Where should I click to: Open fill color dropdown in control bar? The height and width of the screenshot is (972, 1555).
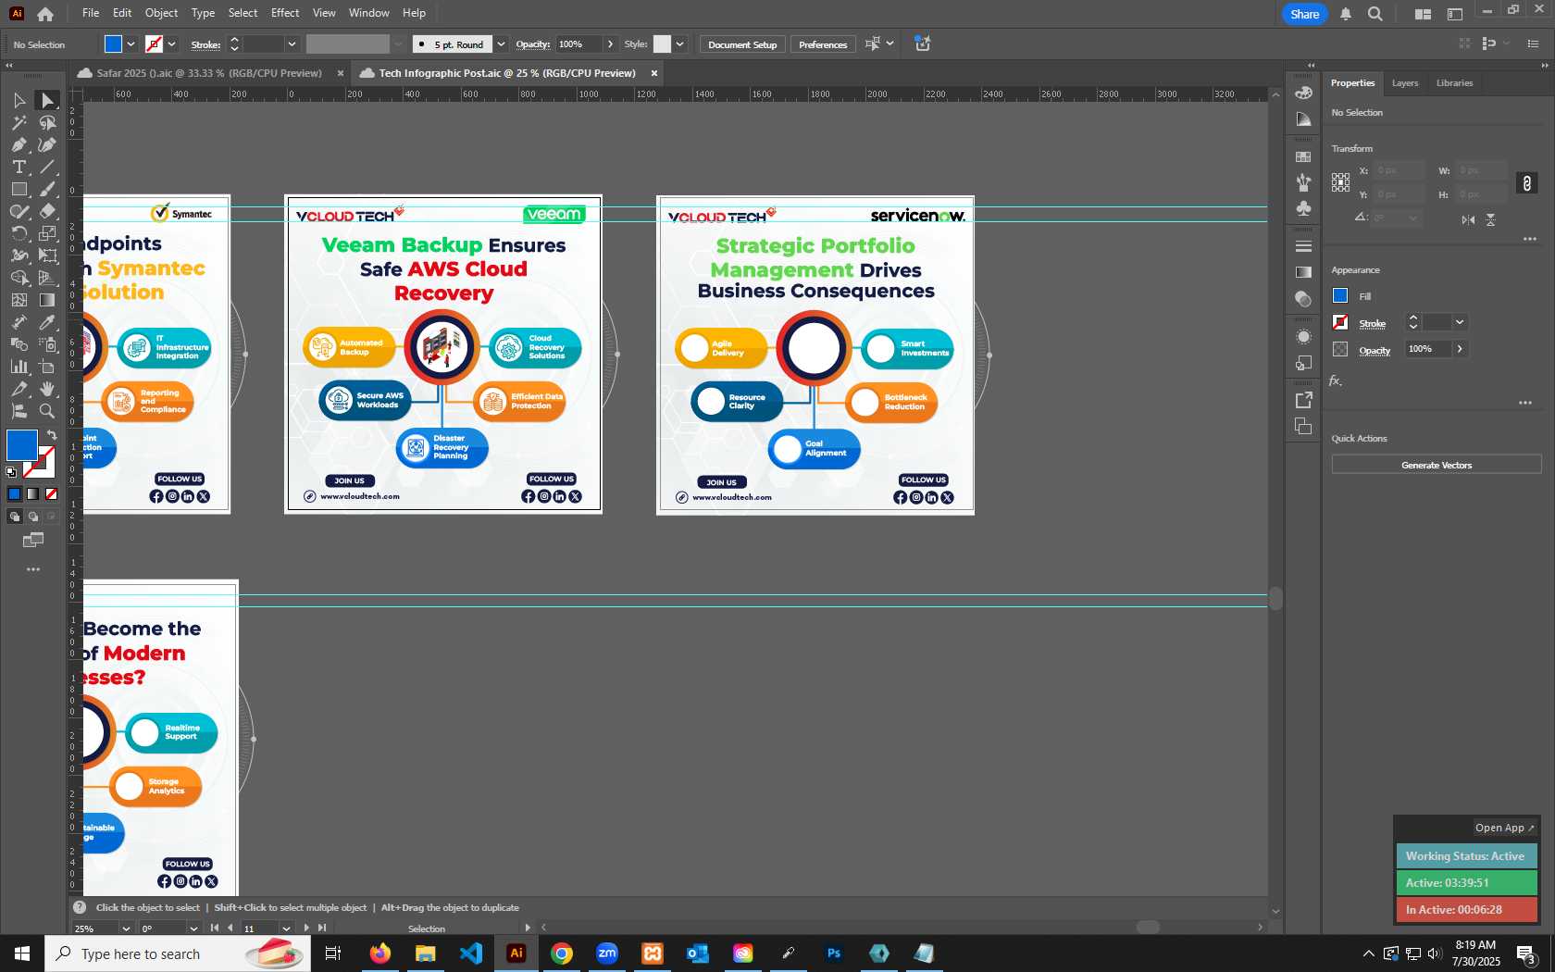click(131, 44)
